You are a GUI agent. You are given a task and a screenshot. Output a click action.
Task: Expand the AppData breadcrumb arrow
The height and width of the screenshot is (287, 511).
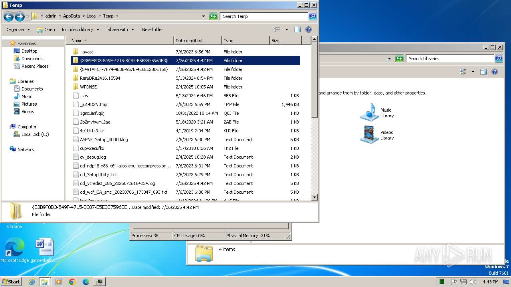pyautogui.click(x=83, y=16)
